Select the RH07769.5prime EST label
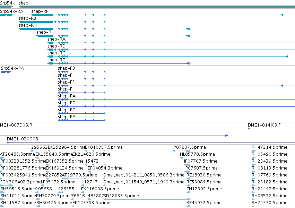The height and width of the screenshot is (208, 295). (269, 175)
